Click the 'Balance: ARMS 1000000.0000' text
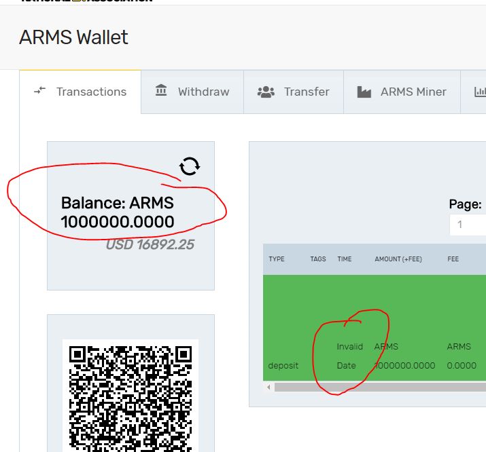Viewport: 486px width, 452px height. [x=118, y=212]
